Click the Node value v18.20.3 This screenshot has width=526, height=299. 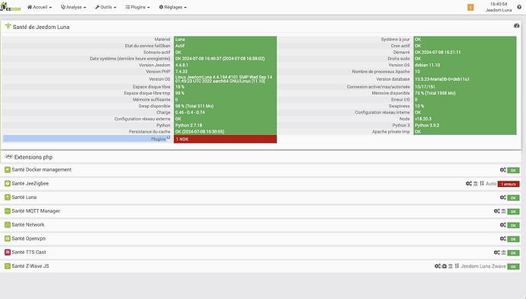point(423,119)
